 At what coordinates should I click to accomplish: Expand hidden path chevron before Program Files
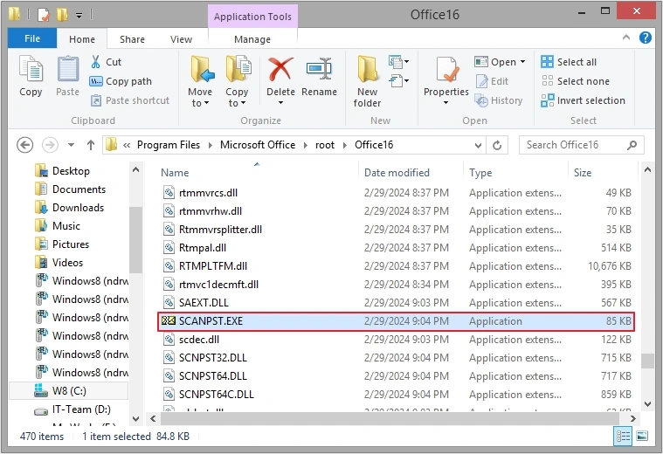pyautogui.click(x=127, y=145)
